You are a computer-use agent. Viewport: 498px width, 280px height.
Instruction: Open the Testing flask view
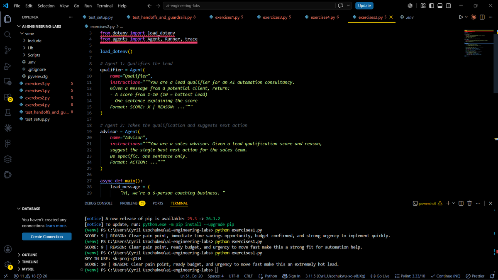pos(7,112)
